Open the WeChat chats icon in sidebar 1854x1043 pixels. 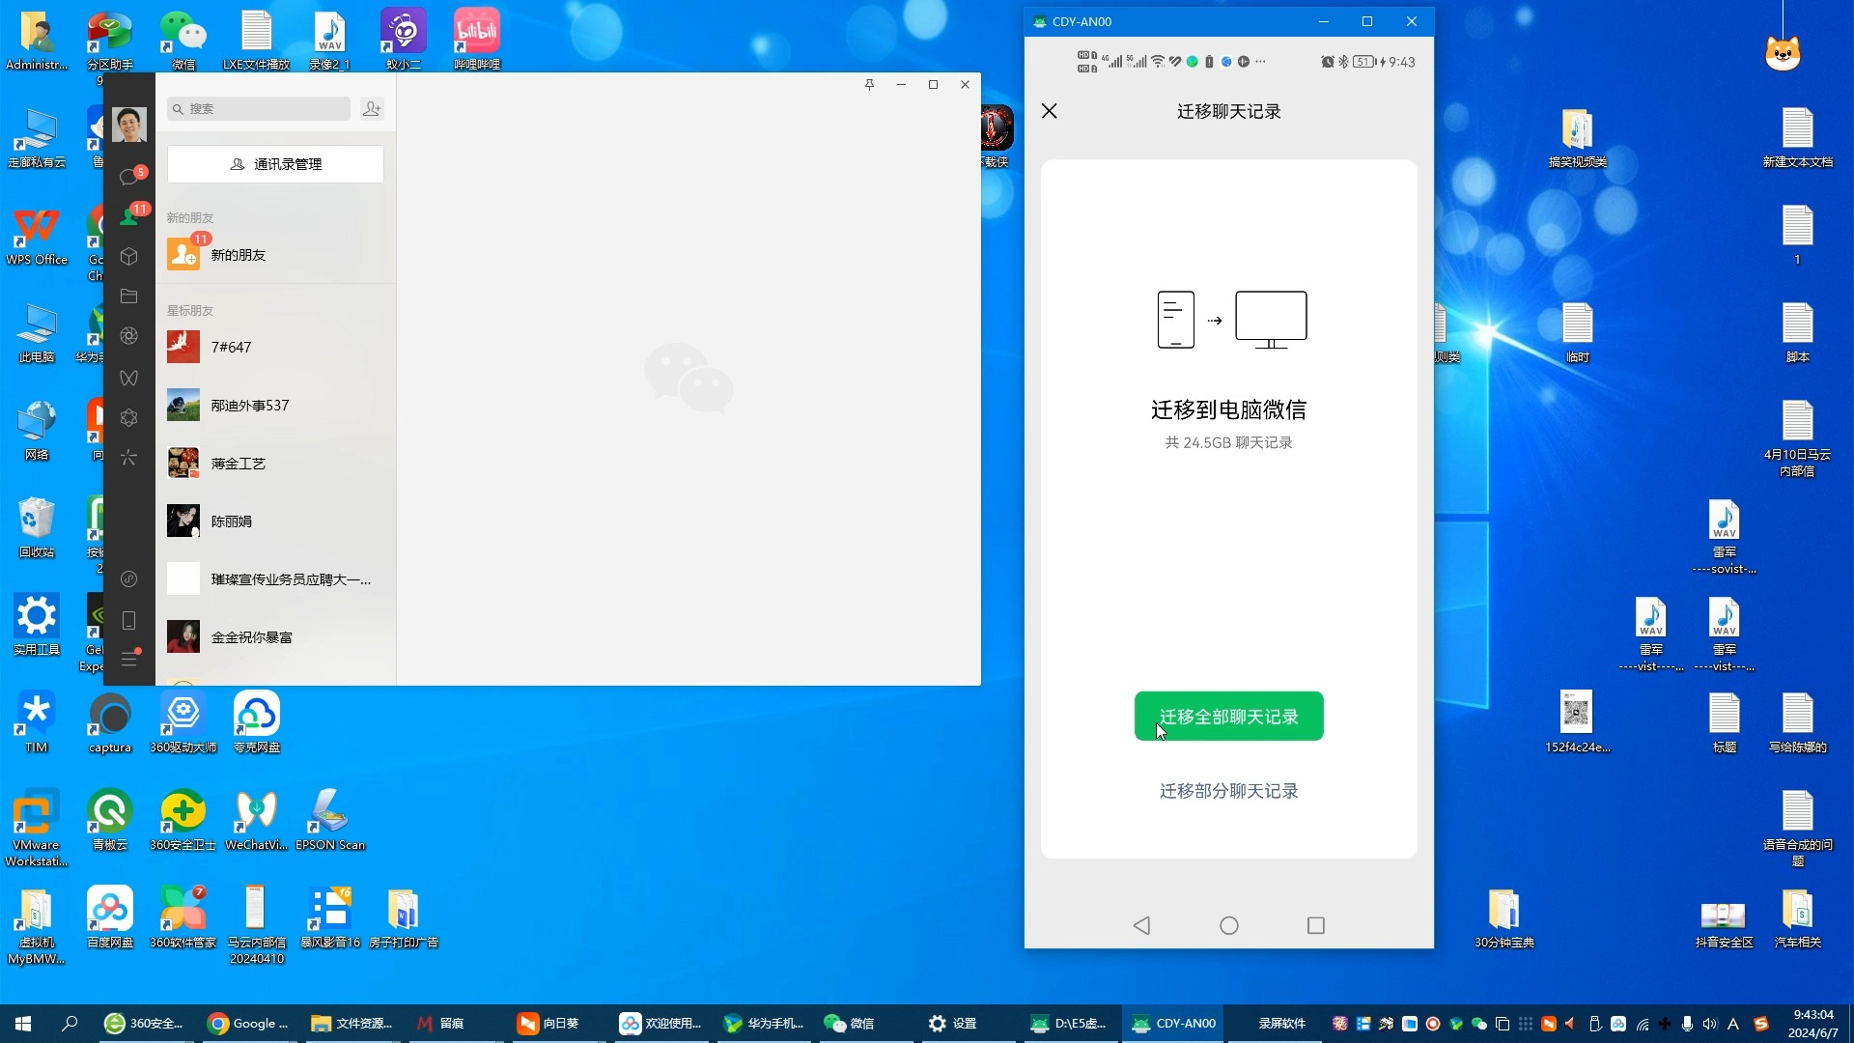pyautogui.click(x=128, y=178)
